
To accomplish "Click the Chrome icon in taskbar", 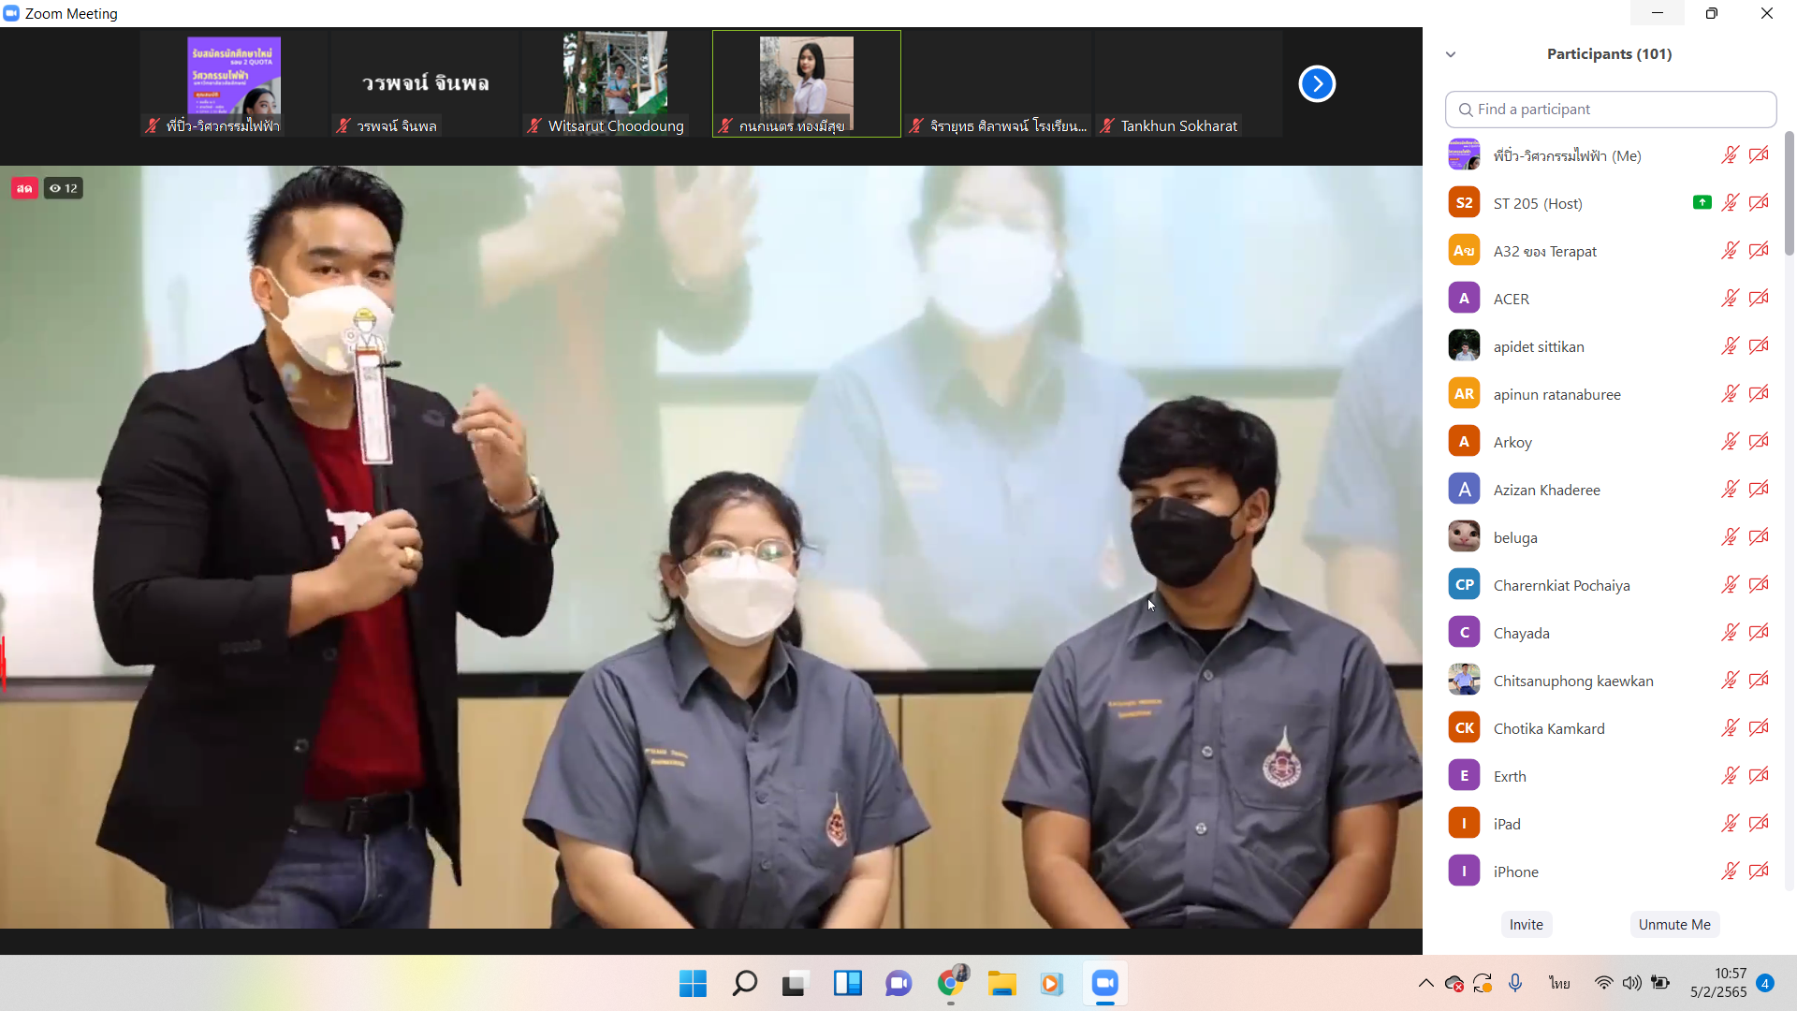I will (951, 983).
